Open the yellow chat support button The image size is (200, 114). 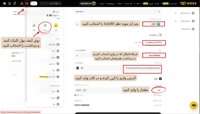[x=194, y=105]
